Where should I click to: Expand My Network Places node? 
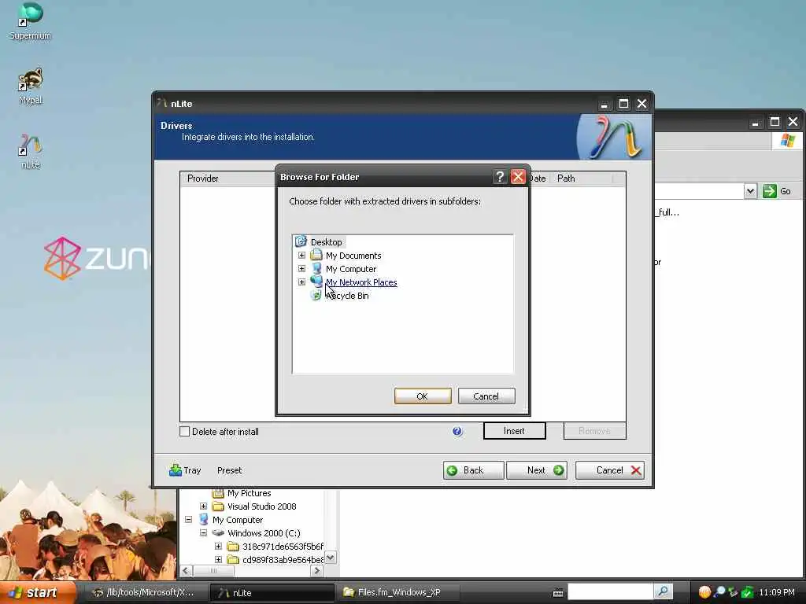coord(301,282)
